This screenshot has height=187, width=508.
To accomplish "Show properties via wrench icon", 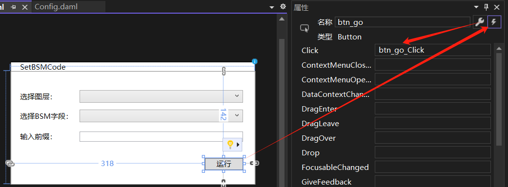I will [x=480, y=22].
